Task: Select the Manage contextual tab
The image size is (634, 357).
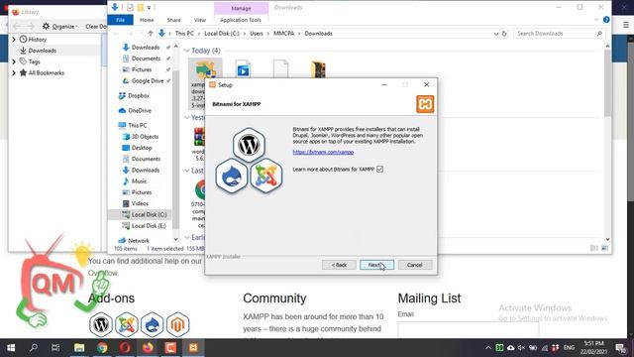Action: point(241,8)
